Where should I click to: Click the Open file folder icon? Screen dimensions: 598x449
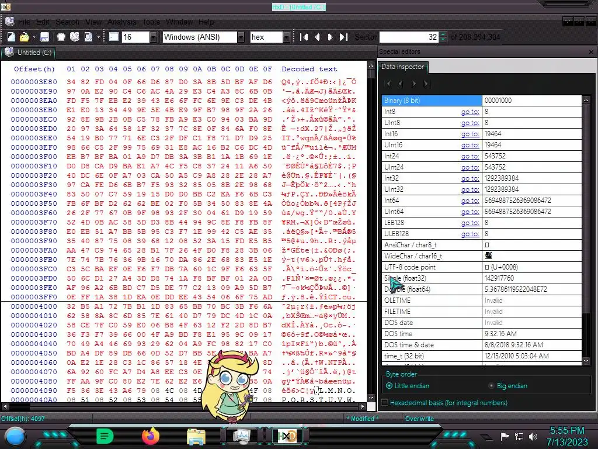click(25, 37)
